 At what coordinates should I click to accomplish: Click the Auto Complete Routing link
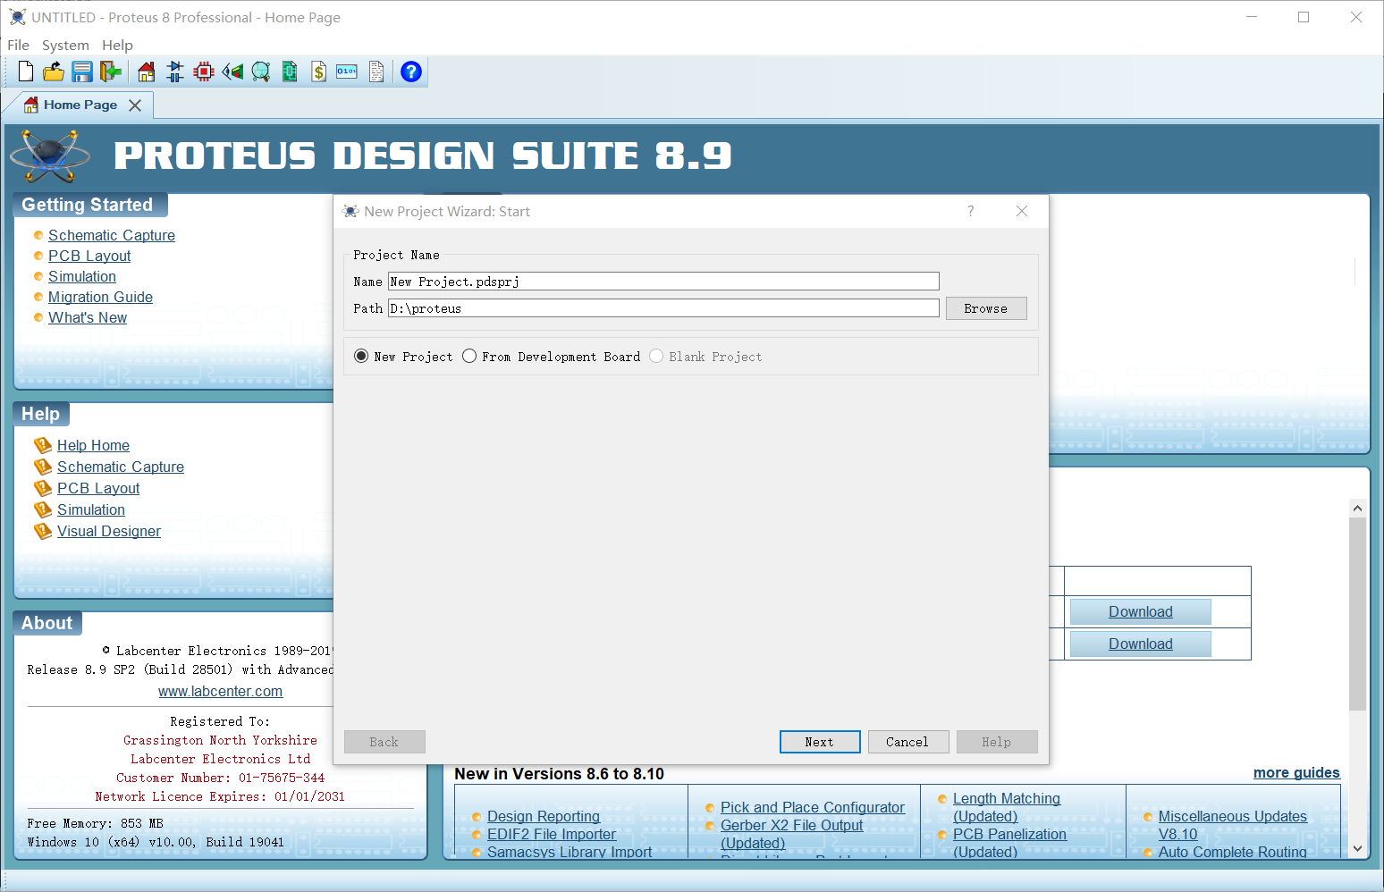[1233, 852]
